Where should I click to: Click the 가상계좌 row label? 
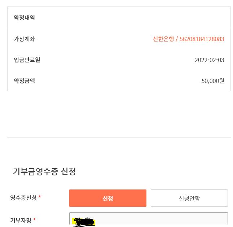[x=25, y=39]
